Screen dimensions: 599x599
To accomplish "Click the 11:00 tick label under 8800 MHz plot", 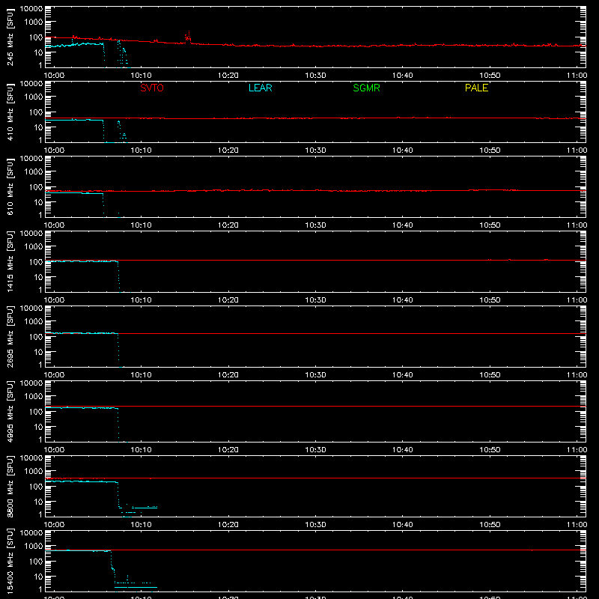I will pos(577,525).
